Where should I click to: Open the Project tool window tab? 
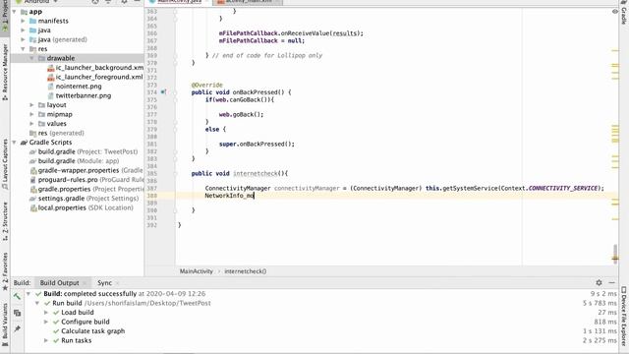pyautogui.click(x=5, y=16)
